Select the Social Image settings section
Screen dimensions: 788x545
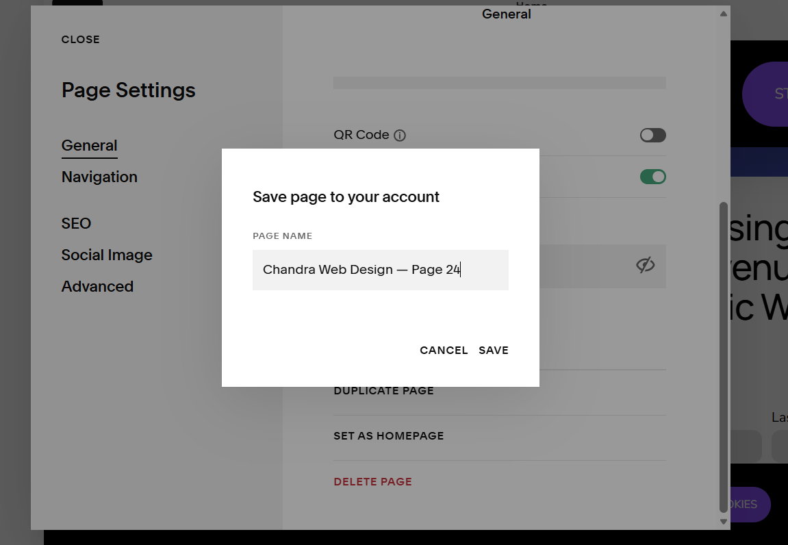click(107, 255)
